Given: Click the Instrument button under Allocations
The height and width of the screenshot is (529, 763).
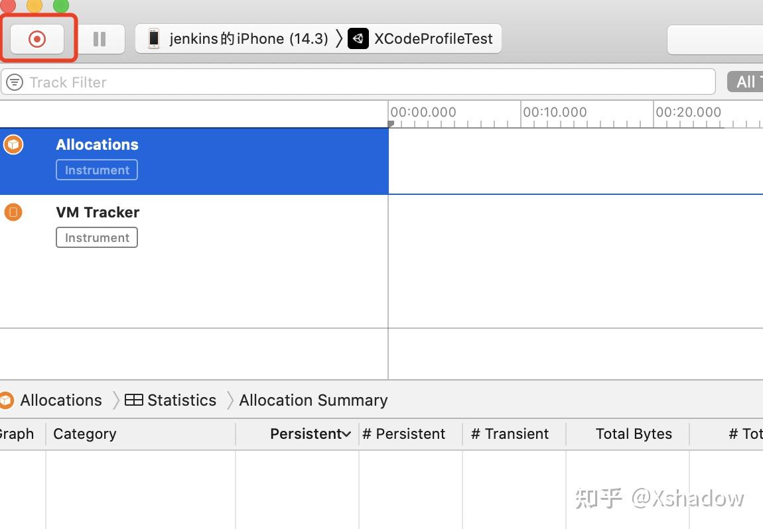Looking at the screenshot, I should point(96,170).
